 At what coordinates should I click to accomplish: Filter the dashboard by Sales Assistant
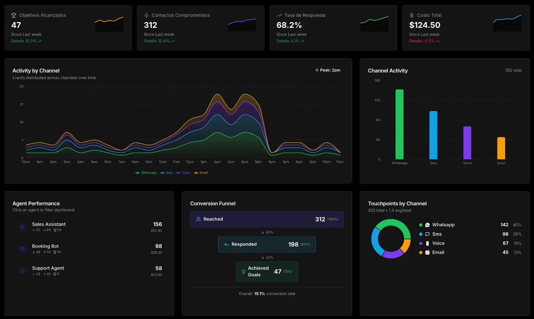pos(89,227)
